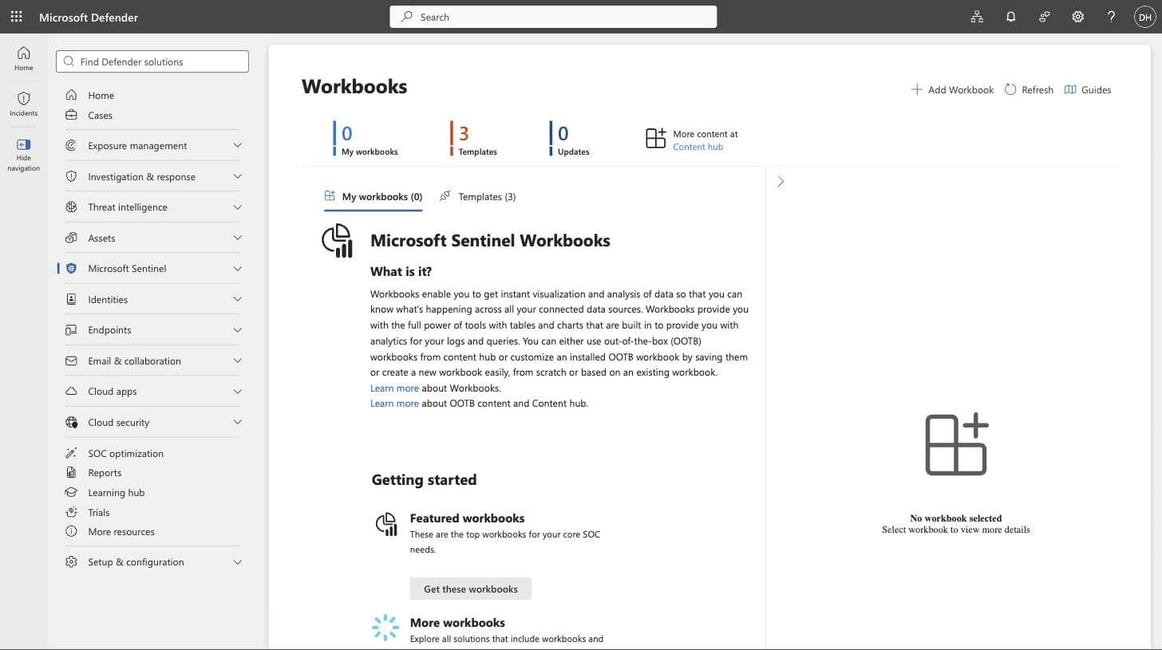The image size is (1162, 650).
Task: Open Incidents in the left rail
Action: point(23,104)
